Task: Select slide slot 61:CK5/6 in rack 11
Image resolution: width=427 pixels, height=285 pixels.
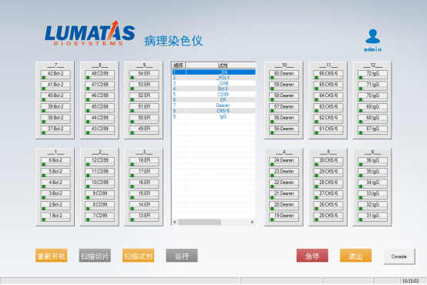Action: tap(328, 129)
